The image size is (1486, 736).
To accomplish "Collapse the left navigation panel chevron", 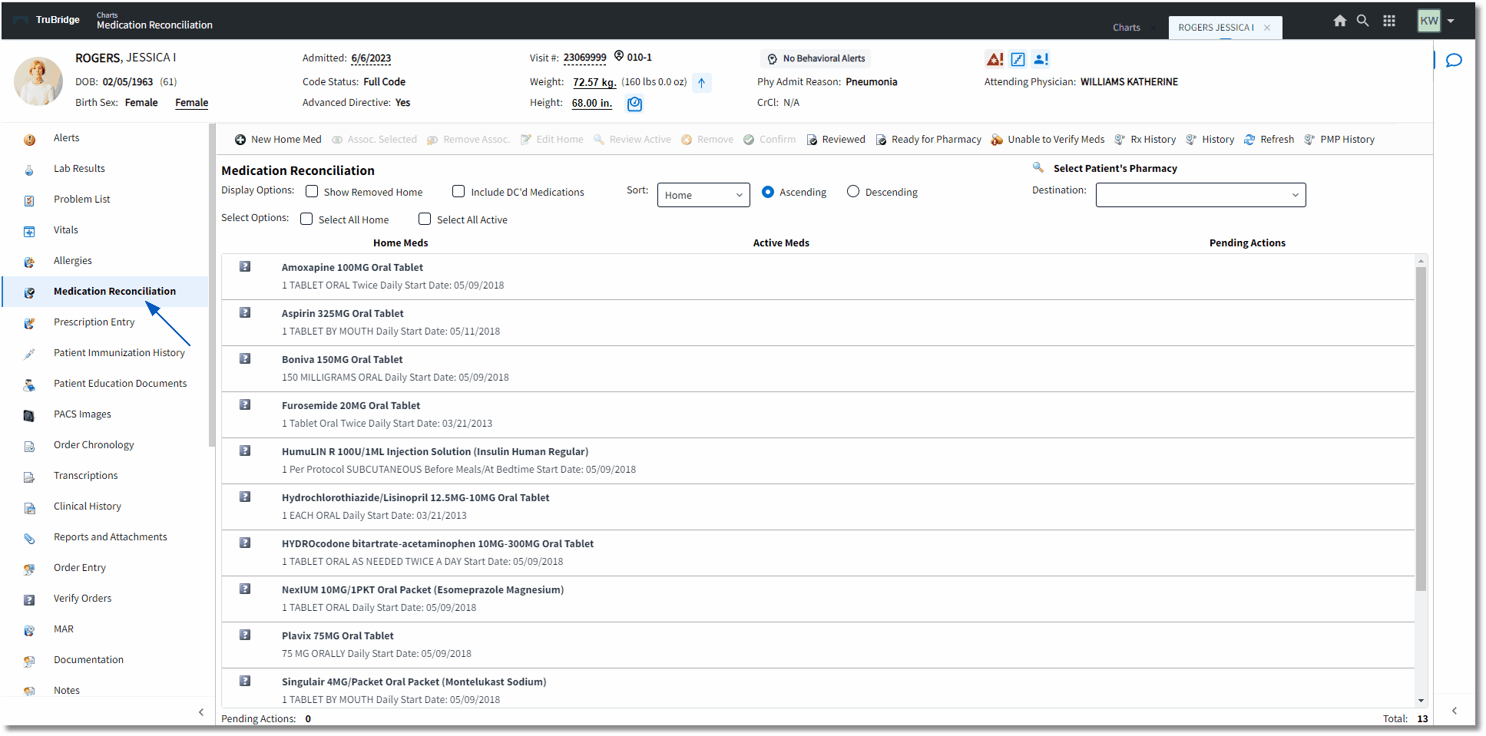I will [x=201, y=712].
